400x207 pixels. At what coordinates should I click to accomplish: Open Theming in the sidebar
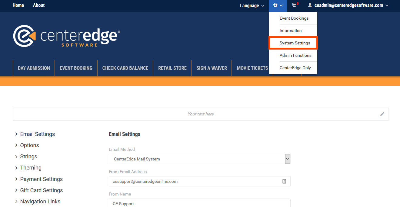tap(31, 168)
